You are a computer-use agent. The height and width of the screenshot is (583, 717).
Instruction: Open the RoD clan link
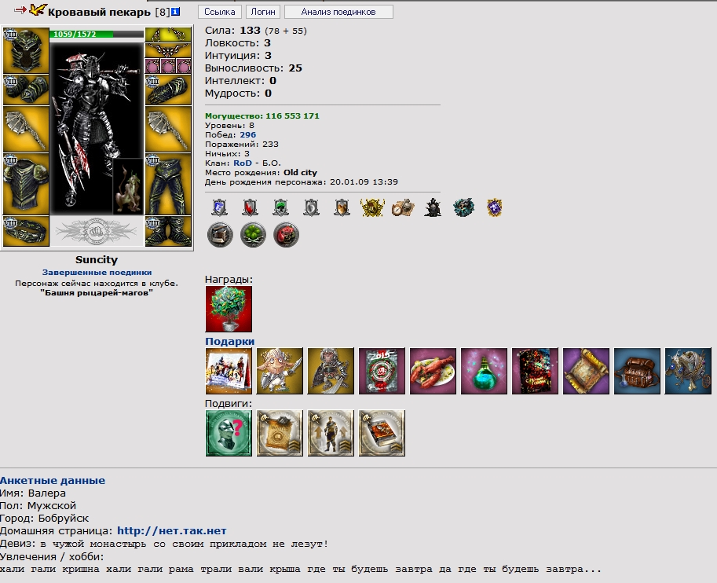click(x=243, y=163)
